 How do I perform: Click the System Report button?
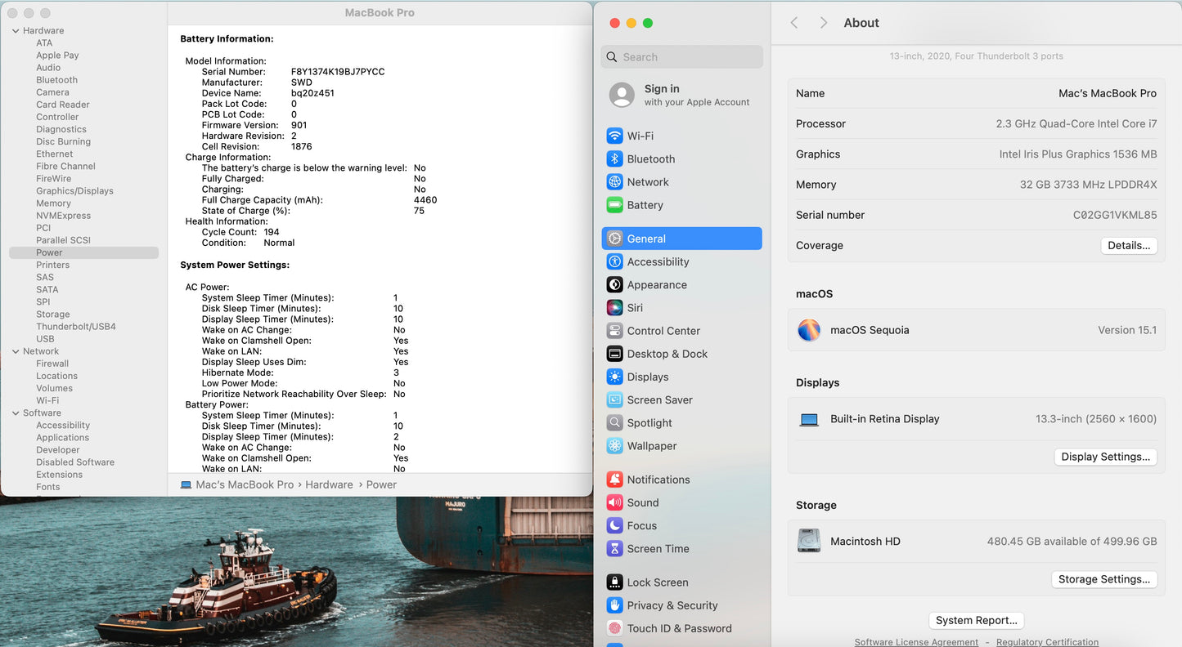[976, 620]
